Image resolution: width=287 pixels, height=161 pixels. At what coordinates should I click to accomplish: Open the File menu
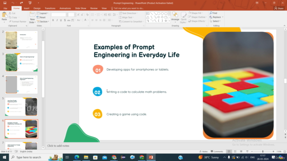coord(5,8)
